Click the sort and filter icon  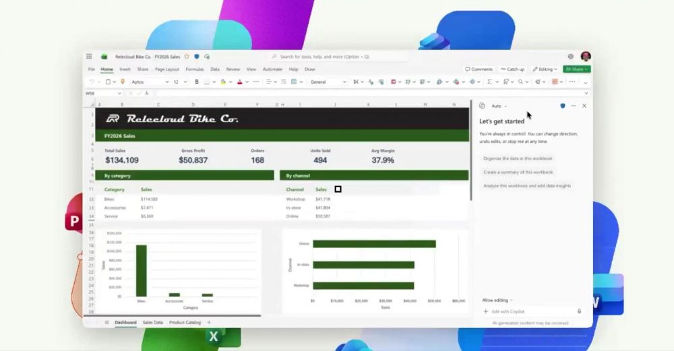[506, 82]
